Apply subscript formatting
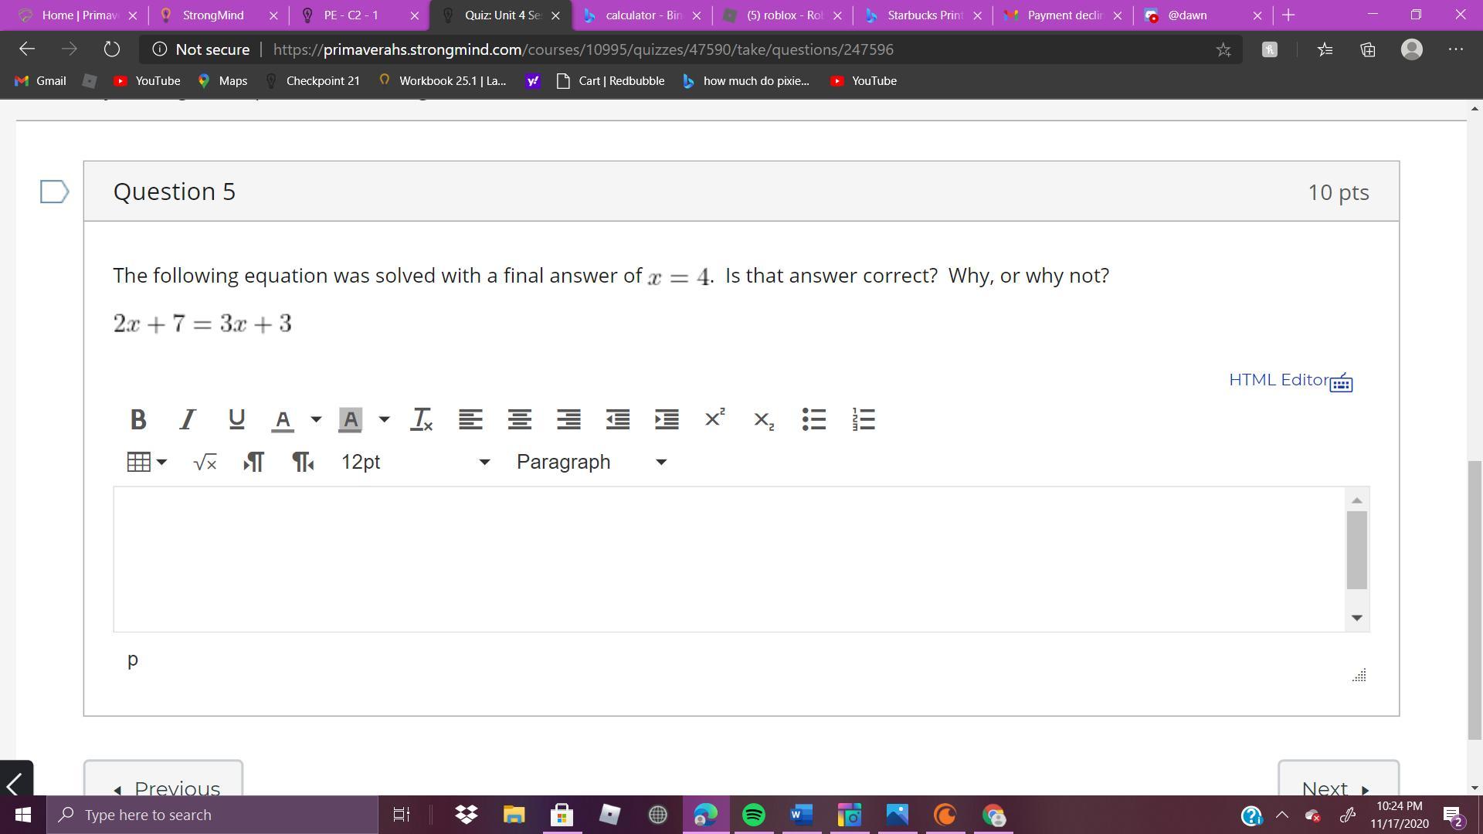This screenshot has height=834, width=1483. click(x=763, y=420)
